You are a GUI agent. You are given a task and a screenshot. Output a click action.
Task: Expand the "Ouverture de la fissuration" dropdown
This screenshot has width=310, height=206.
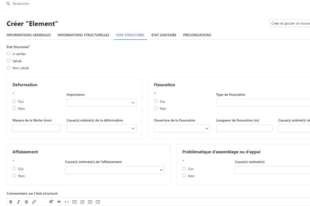[x=182, y=128]
